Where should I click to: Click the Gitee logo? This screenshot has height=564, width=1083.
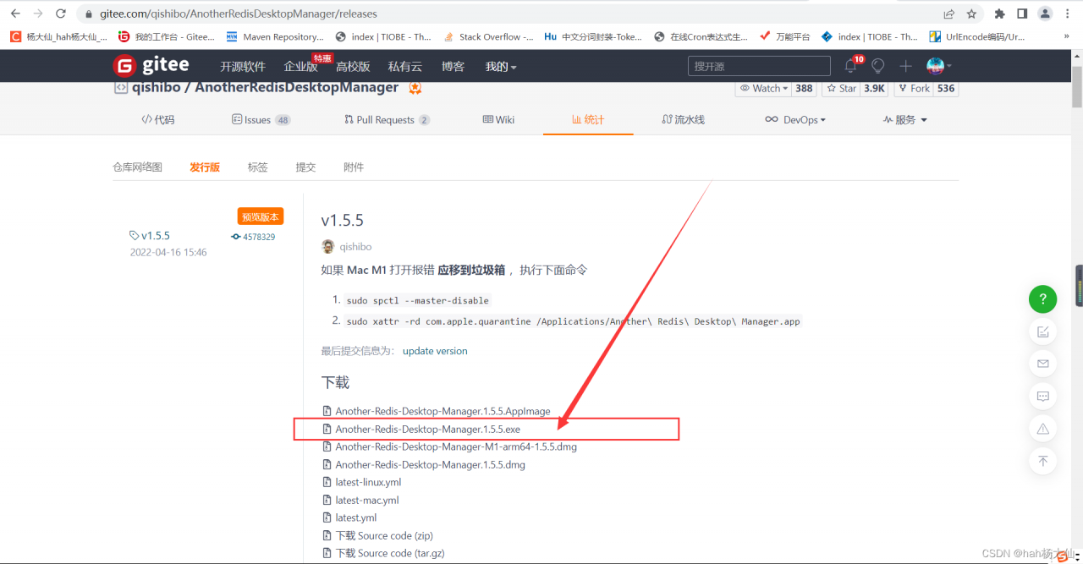click(151, 65)
